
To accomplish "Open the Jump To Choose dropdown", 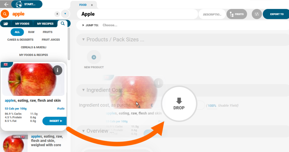I will (x=110, y=25).
